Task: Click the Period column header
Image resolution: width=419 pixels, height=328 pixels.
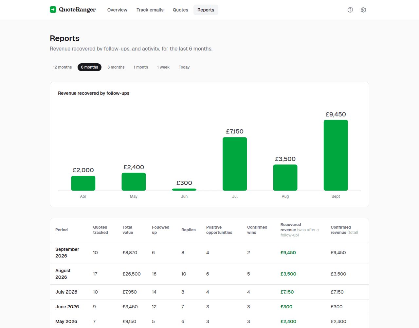Action: tap(62, 230)
